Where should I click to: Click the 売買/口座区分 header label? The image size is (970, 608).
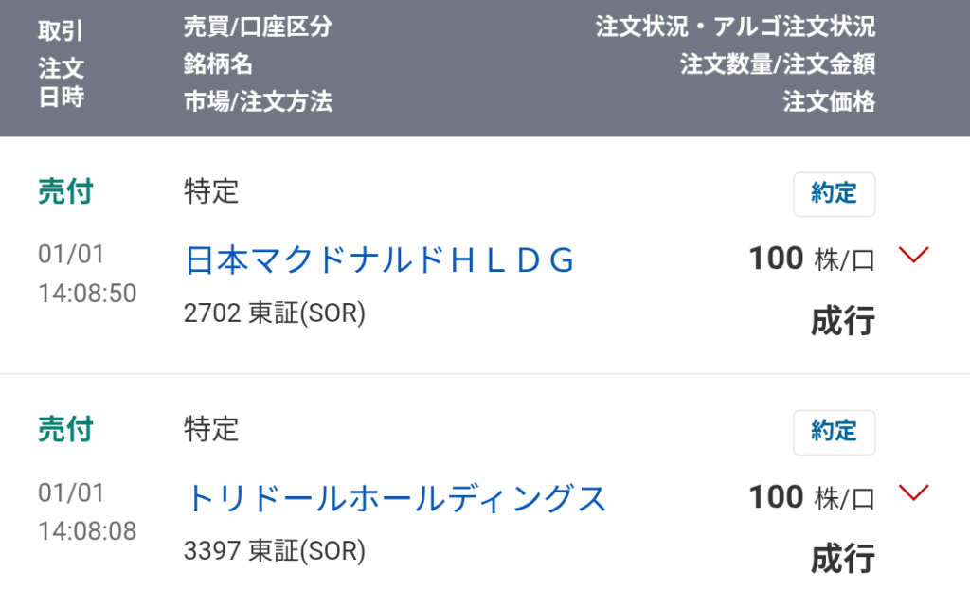(x=258, y=27)
